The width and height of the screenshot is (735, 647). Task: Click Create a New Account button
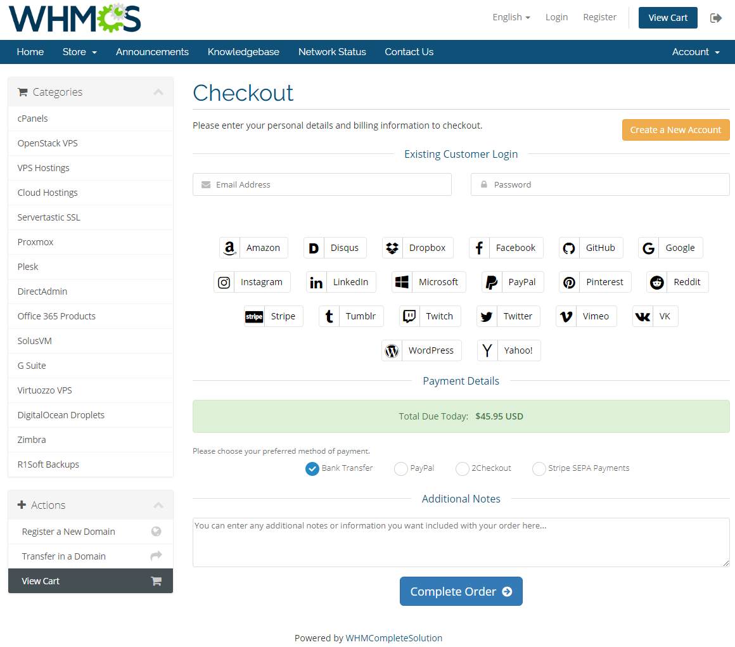[x=675, y=130]
